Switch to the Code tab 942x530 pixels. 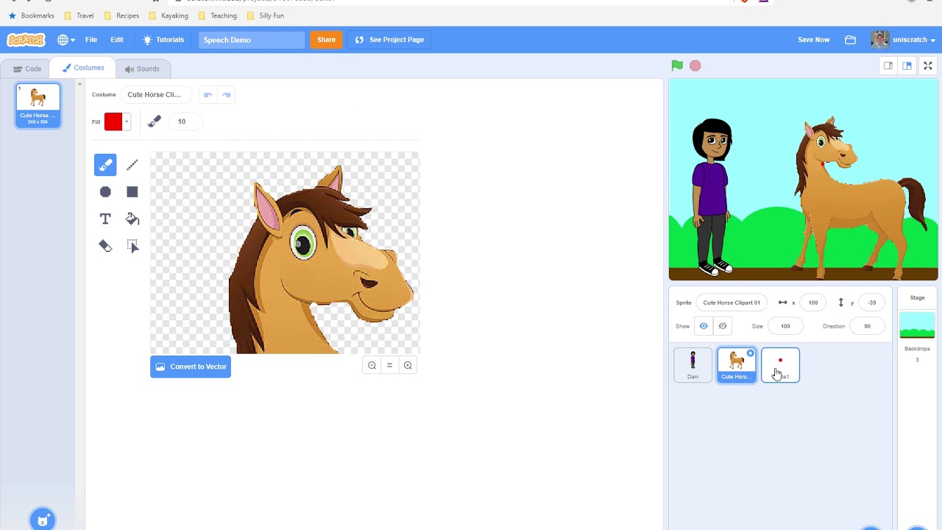point(27,68)
